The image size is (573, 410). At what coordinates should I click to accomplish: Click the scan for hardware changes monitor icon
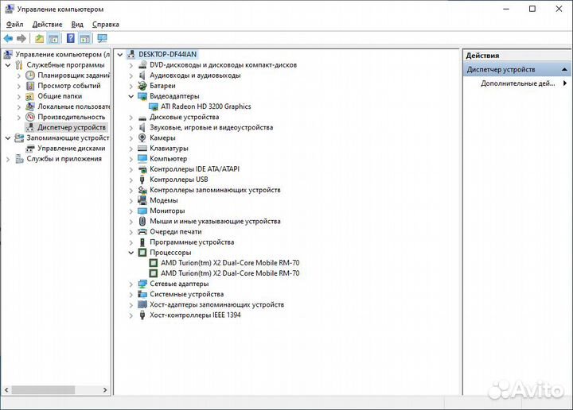click(102, 38)
